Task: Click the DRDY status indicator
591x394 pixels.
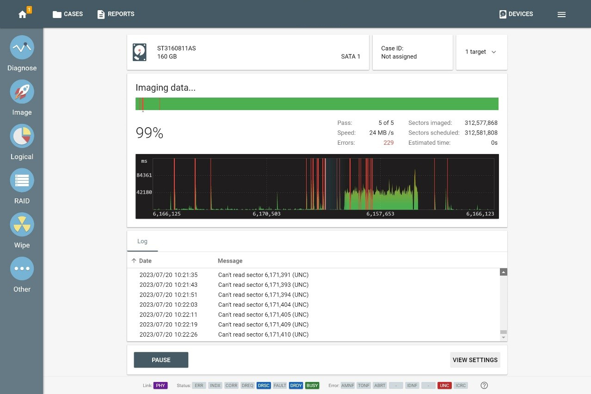Action: click(x=296, y=385)
